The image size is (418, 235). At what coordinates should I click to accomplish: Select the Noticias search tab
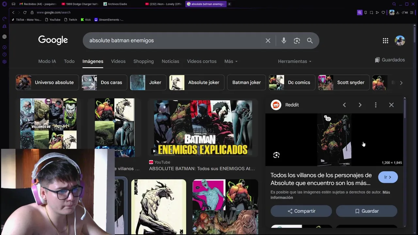[x=170, y=61]
